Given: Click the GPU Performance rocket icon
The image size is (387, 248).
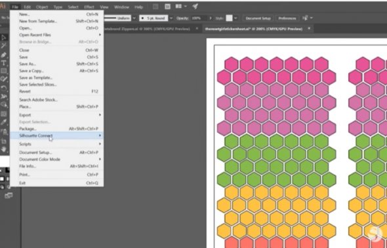Looking at the screenshot, I should tap(195, 7).
